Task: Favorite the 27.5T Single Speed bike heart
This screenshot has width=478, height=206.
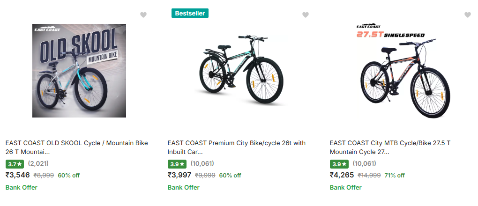Action: 468,15
